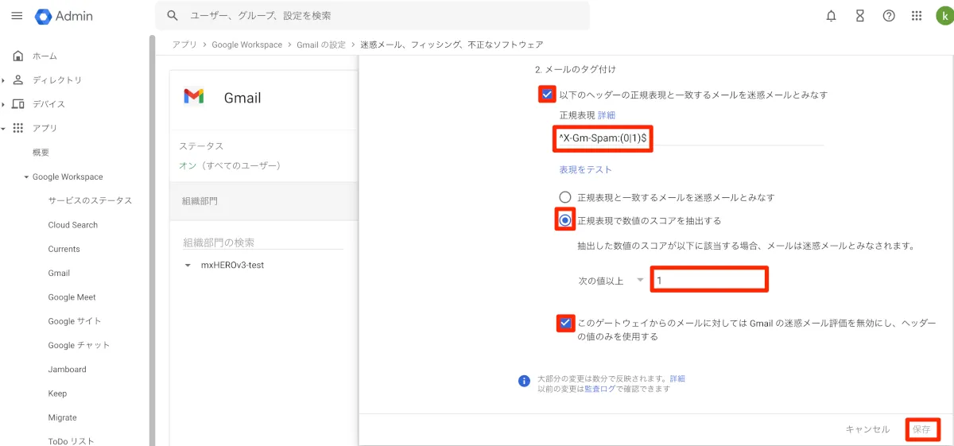
Task: Open Cloud Search in sidebar
Action: tap(73, 225)
